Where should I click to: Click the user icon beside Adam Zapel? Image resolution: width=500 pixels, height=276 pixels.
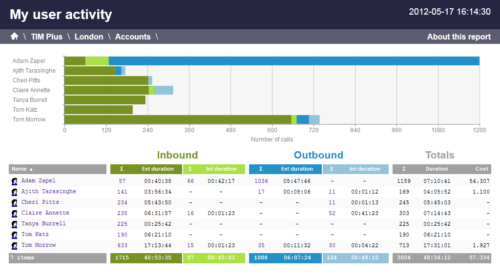(x=15, y=181)
